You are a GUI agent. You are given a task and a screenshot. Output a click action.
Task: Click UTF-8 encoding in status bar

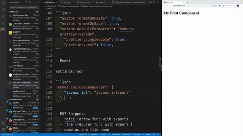[x=103, y=134]
